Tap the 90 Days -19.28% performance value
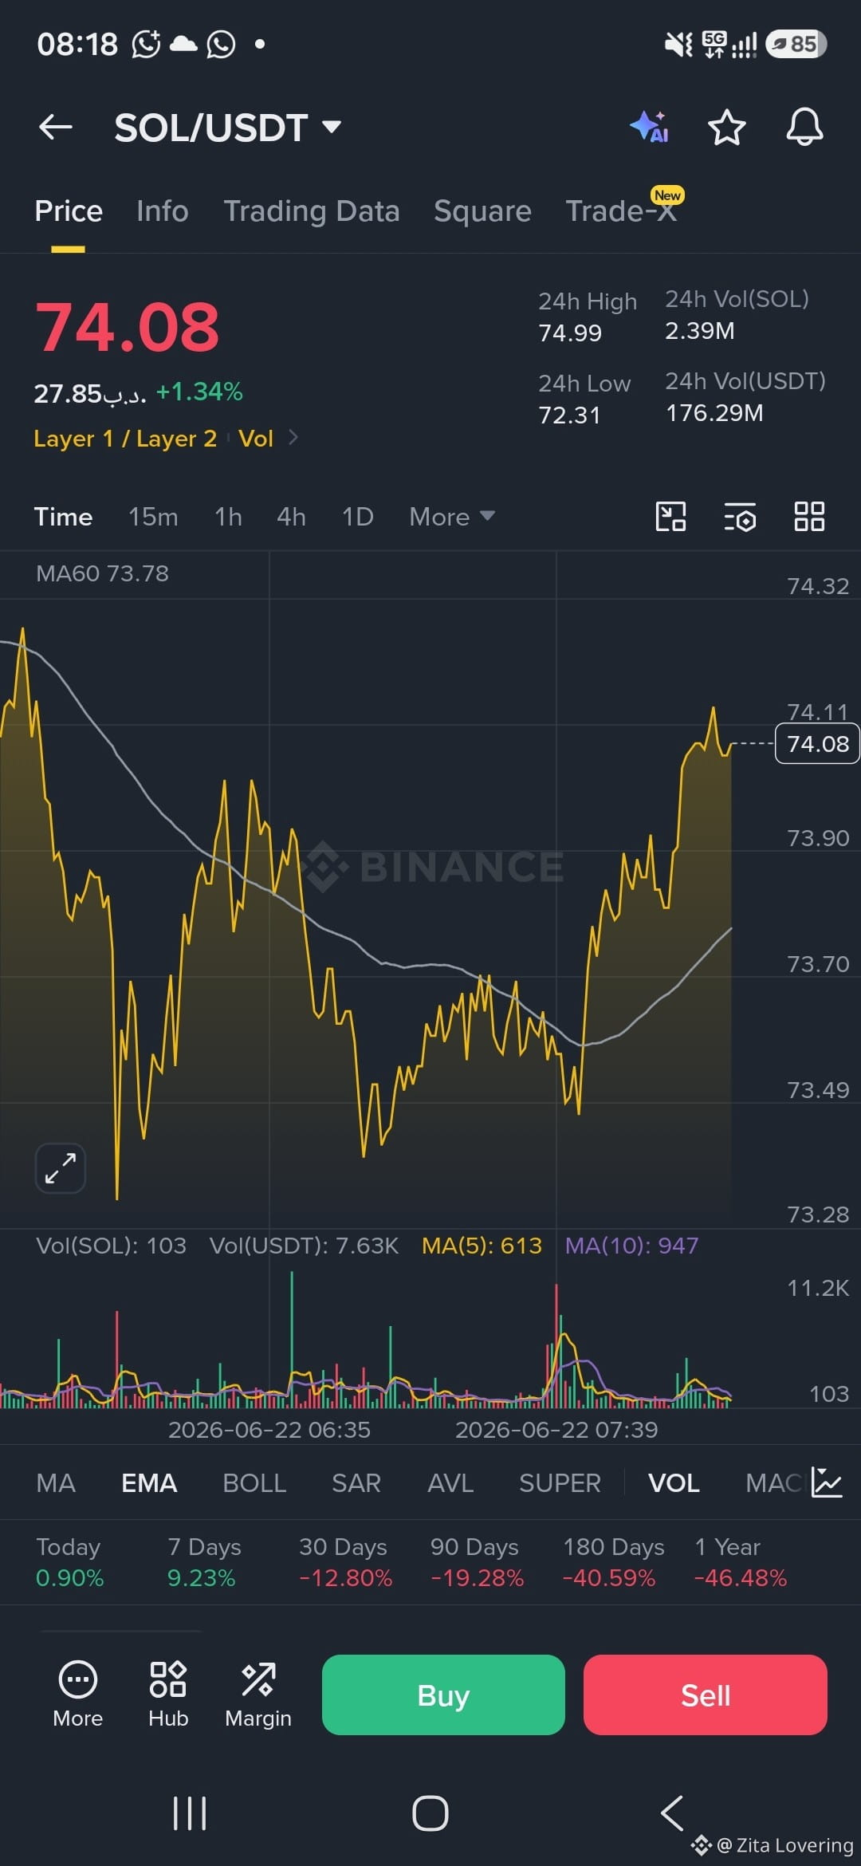 [478, 1578]
